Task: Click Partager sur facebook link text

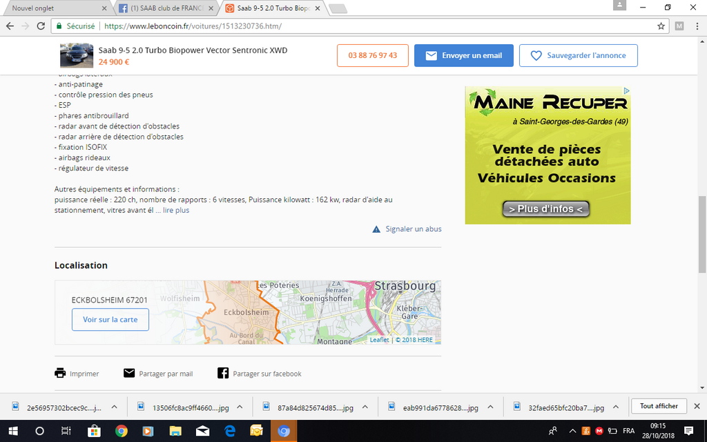Action: (267, 374)
